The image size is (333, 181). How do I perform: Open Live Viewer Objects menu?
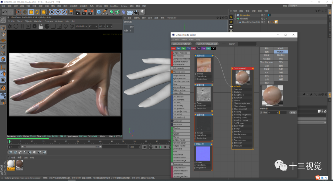pyautogui.click(x=28, y=21)
